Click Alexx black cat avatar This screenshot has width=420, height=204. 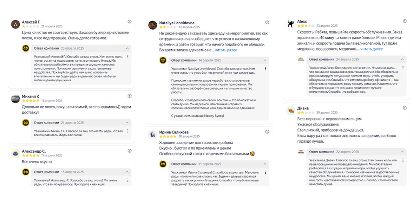coord(291,24)
